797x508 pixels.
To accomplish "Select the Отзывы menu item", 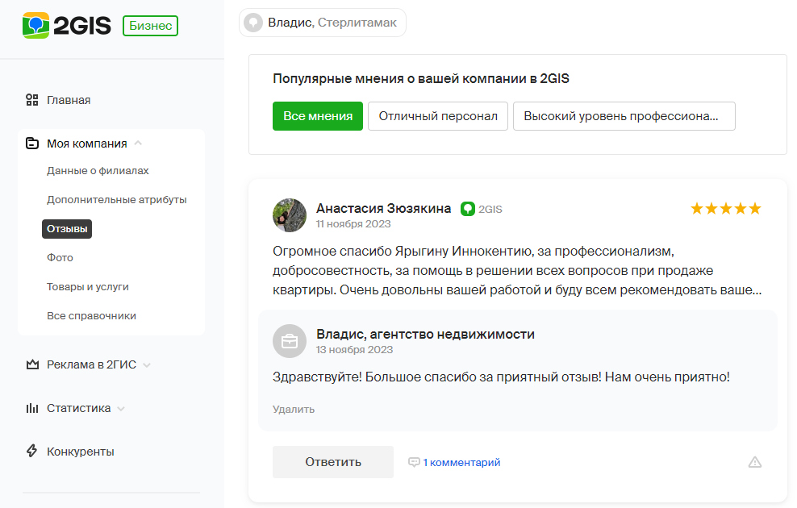I will coord(67,229).
